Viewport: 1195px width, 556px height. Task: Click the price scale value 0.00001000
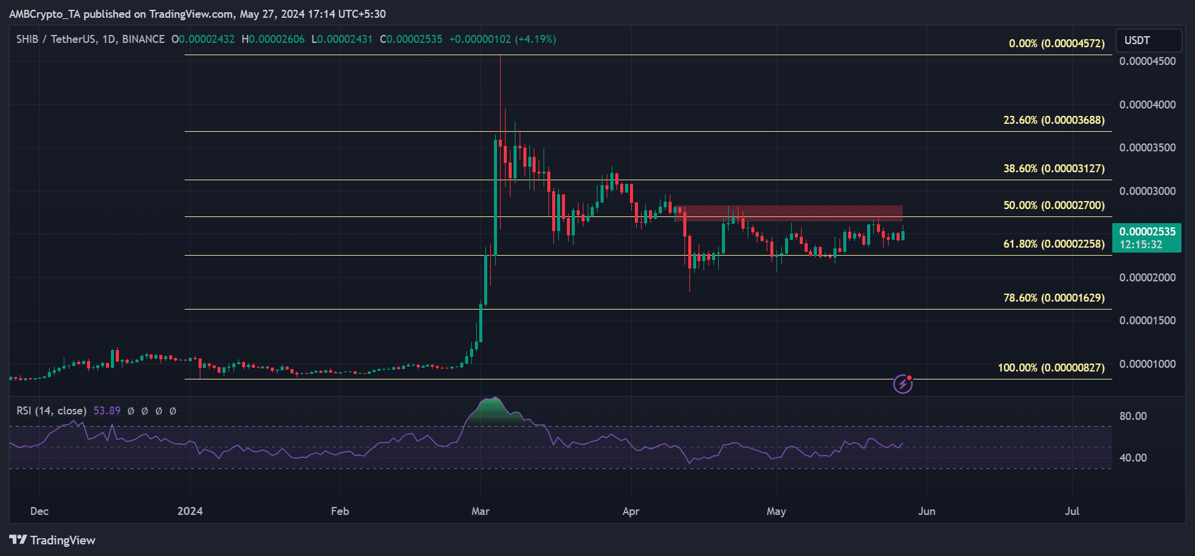coord(1147,364)
